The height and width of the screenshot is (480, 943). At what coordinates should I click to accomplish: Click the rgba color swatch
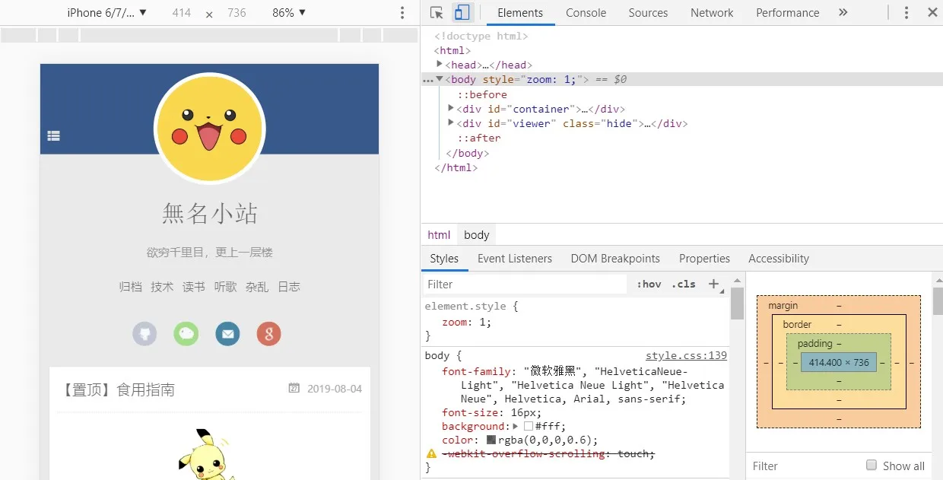[x=491, y=440]
